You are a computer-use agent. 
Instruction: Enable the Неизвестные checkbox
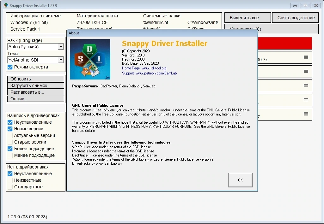[10, 180]
